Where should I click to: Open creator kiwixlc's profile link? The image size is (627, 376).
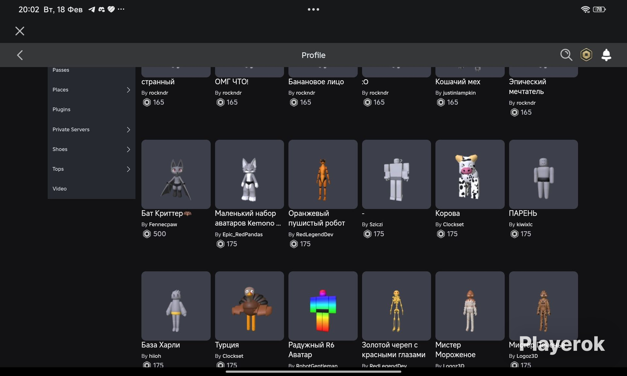524,224
